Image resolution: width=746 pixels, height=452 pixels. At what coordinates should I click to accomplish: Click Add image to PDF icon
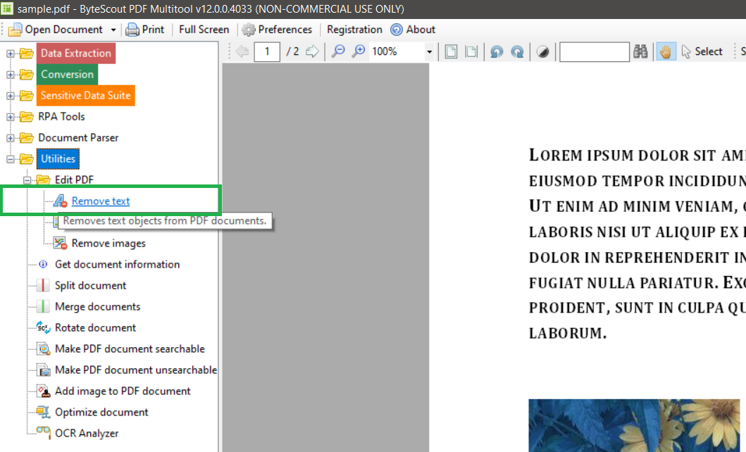(43, 391)
